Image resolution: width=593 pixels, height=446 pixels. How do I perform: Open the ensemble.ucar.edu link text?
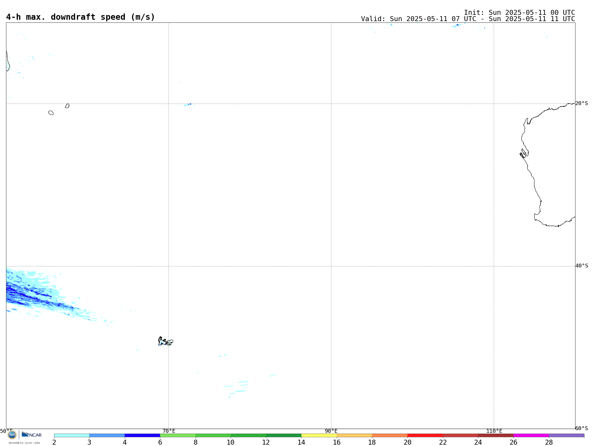(24, 443)
